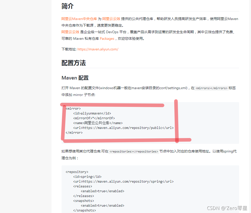Click the <id>aliyunmaven</id> line
The height and width of the screenshot is (213, 251).
click(92, 113)
